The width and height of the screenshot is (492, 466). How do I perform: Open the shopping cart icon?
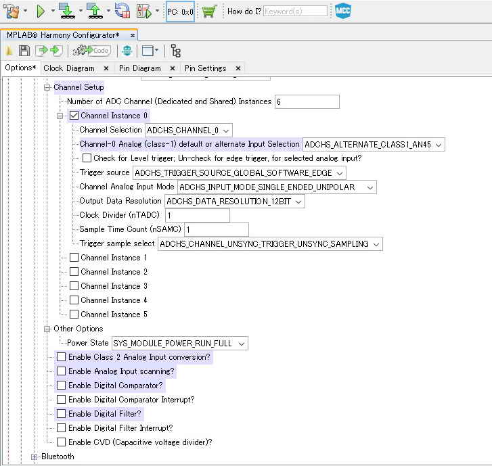click(209, 11)
